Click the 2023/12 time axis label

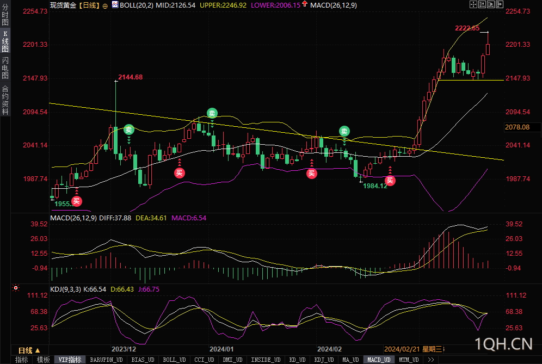point(124,349)
